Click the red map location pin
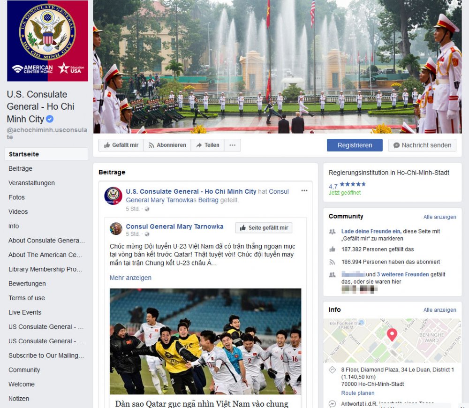The image size is (469, 408). (392, 335)
